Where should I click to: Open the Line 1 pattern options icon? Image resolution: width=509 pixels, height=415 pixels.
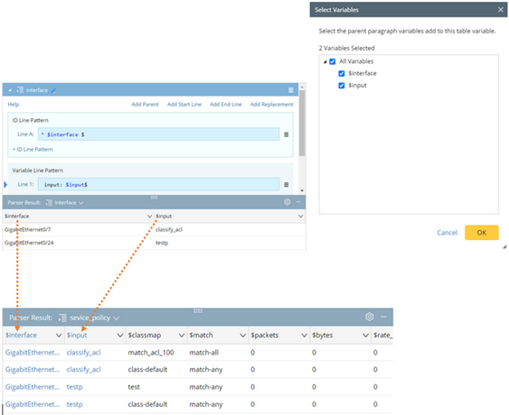287,185
